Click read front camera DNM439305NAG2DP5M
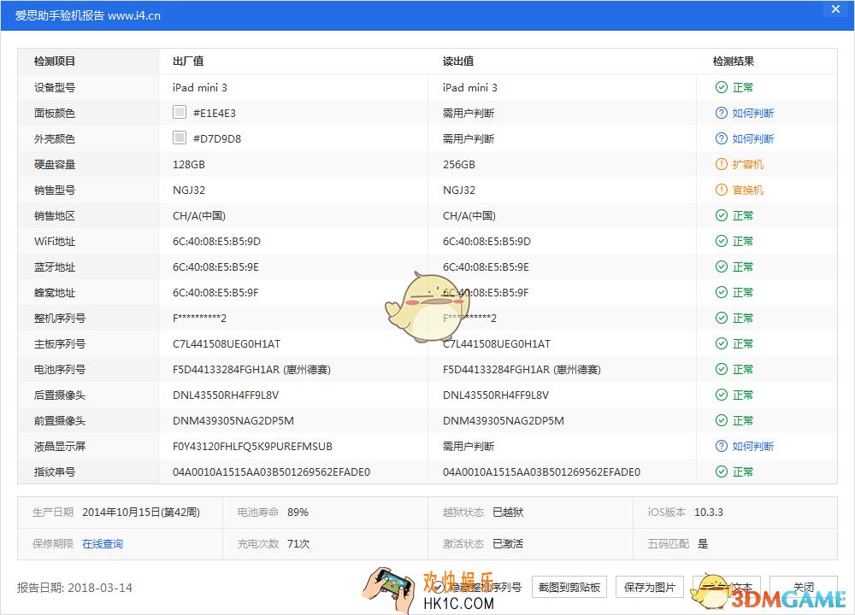The height and width of the screenshot is (615, 855). click(504, 420)
